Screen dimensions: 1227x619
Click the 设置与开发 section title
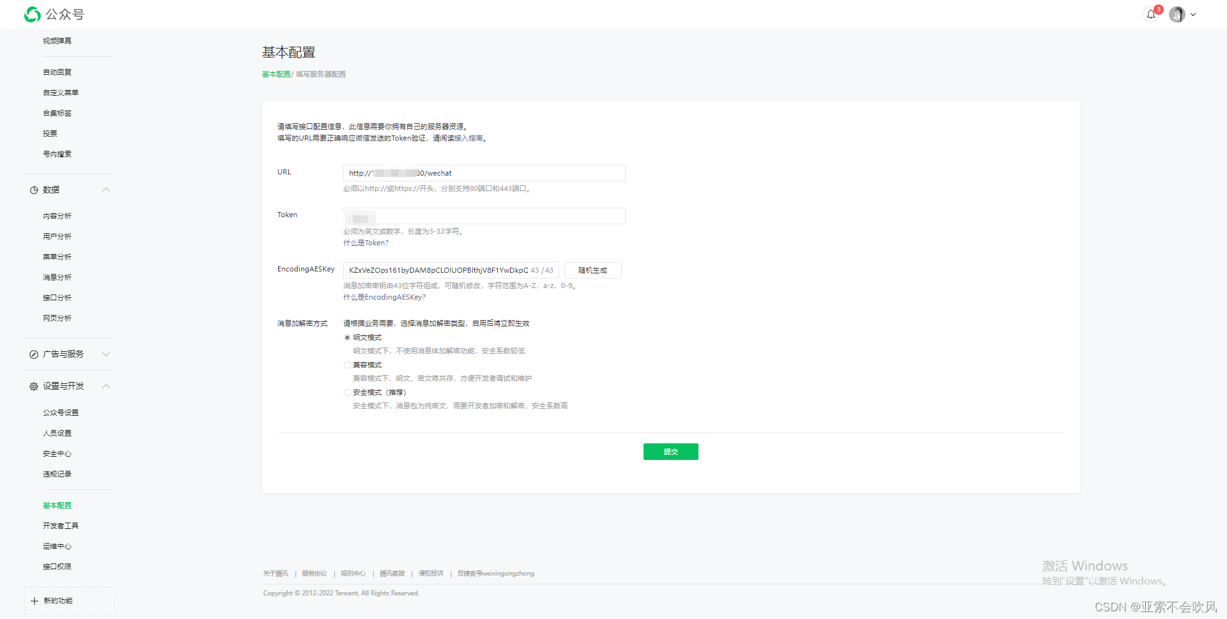pyautogui.click(x=63, y=386)
